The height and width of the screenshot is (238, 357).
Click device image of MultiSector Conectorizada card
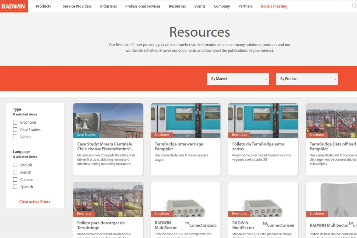186,200
